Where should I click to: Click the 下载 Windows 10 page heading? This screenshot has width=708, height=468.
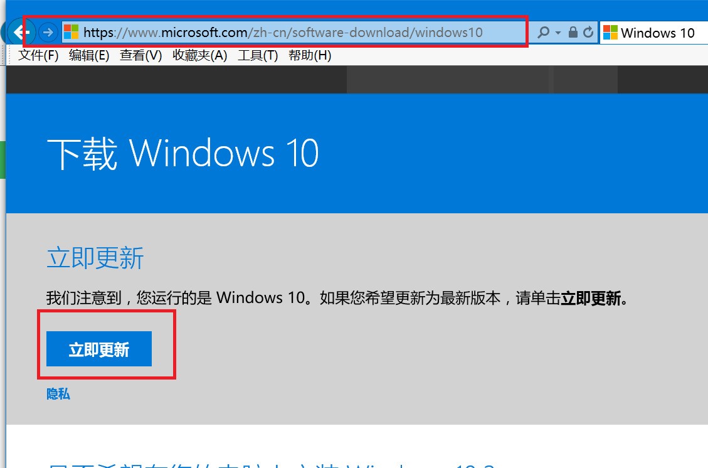click(x=183, y=154)
